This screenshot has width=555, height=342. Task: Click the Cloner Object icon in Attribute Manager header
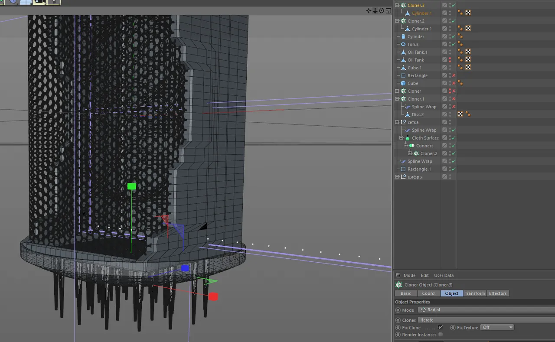coord(399,285)
